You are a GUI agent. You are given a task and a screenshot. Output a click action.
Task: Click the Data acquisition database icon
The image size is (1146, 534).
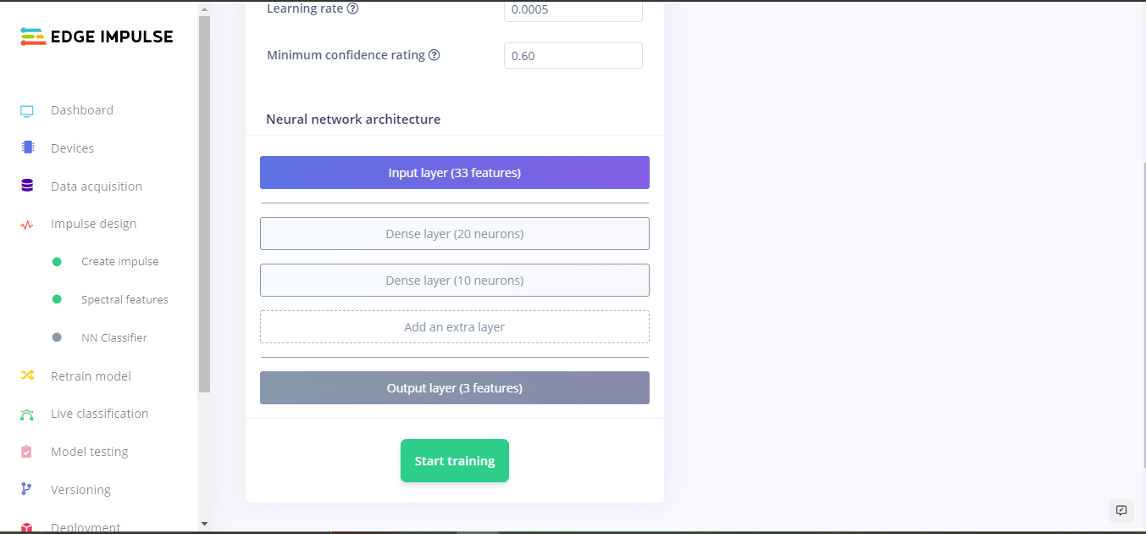pos(27,186)
